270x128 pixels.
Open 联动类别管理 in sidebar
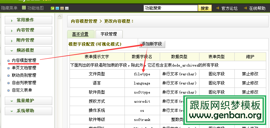(x=24, y=75)
